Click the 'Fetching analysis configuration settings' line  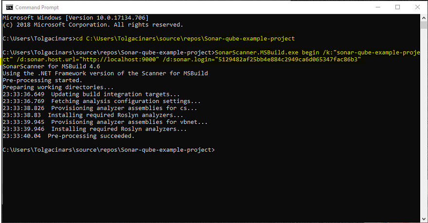point(102,101)
